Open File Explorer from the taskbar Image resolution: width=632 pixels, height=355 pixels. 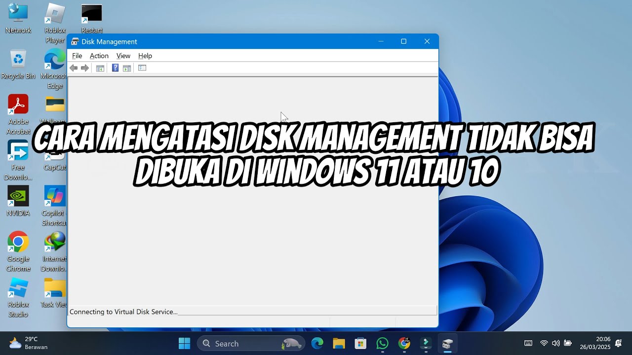tap(339, 343)
